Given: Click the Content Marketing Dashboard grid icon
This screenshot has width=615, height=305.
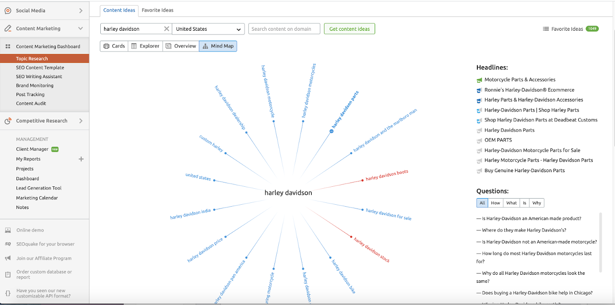Looking at the screenshot, I should tap(8, 46).
